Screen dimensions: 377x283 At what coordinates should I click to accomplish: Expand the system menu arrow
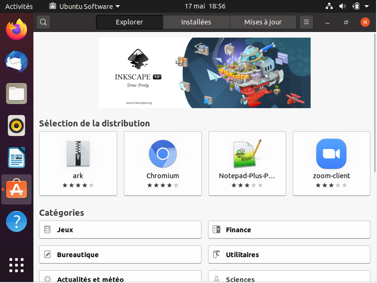(x=367, y=6)
